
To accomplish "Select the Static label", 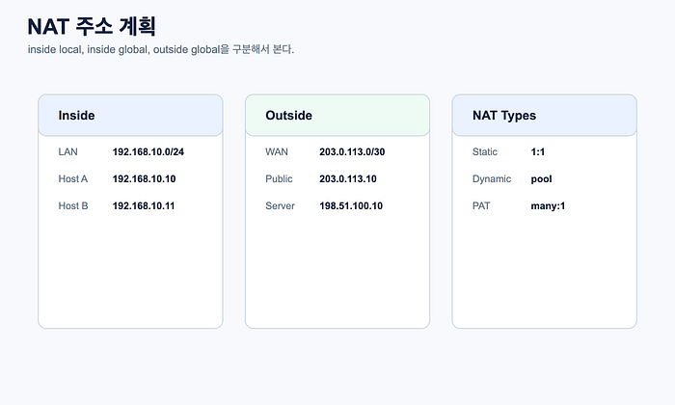I will click(x=485, y=152).
